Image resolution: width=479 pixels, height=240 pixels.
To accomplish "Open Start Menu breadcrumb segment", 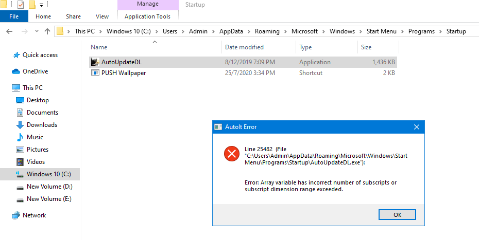I will 382,31.
